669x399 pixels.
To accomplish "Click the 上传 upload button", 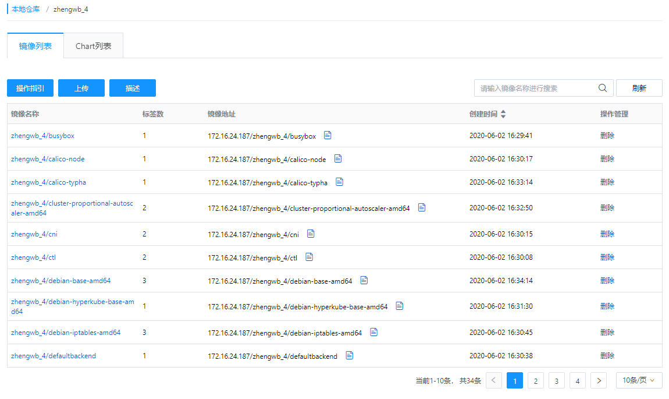I will (x=81, y=87).
